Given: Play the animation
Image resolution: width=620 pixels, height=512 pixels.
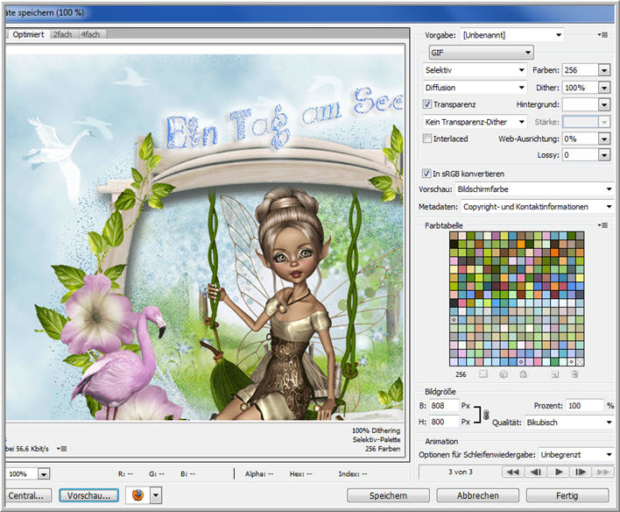Looking at the screenshot, I should pos(559,472).
